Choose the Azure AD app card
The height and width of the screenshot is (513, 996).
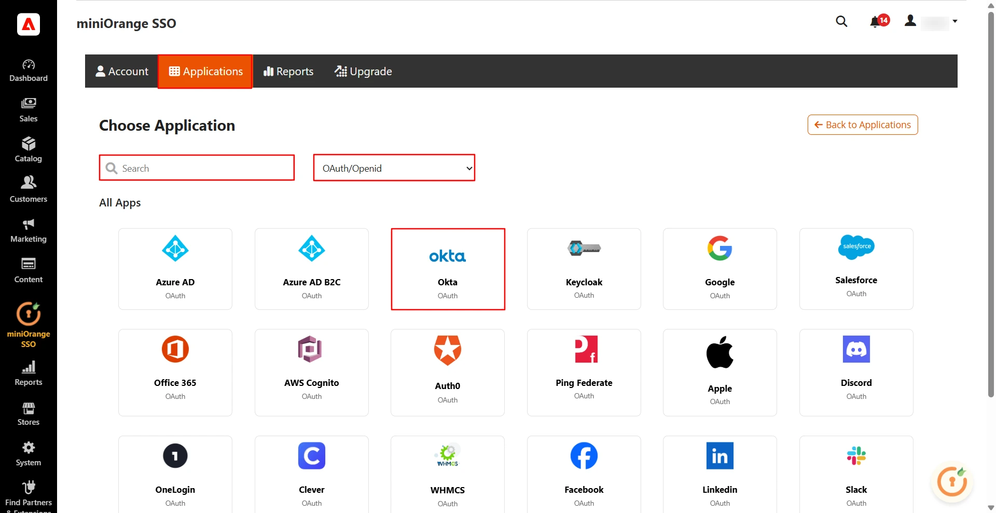pyautogui.click(x=175, y=269)
